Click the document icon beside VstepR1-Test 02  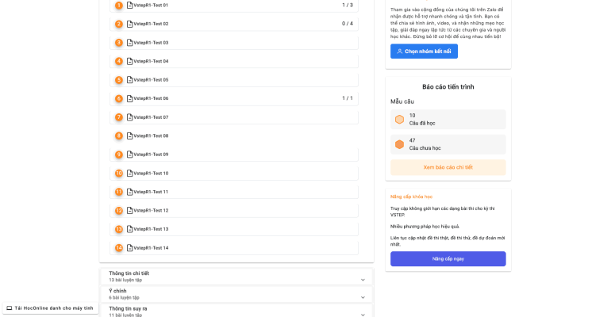[x=130, y=24]
